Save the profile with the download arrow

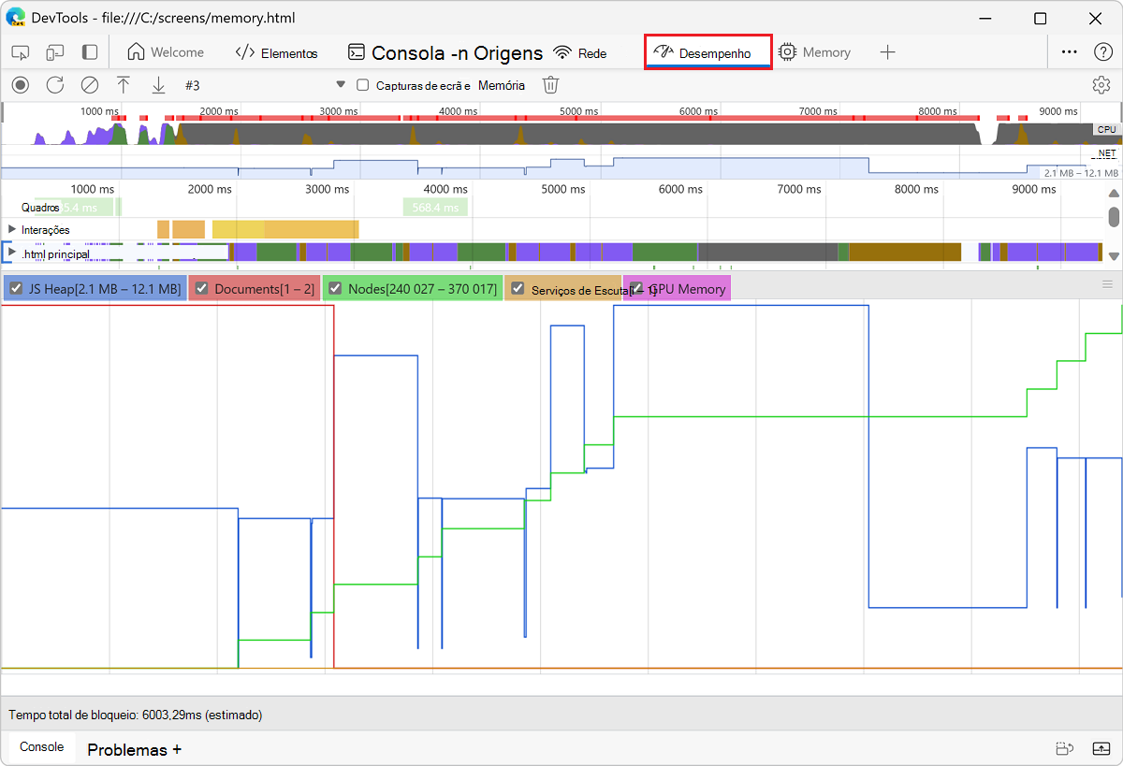[158, 85]
